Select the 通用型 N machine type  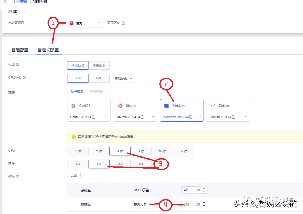point(99,65)
